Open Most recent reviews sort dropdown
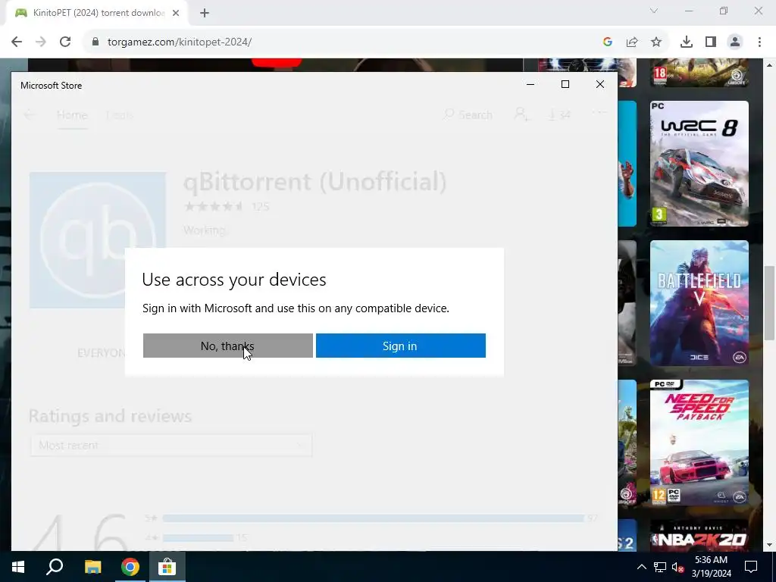Screen dimensions: 776x582 tap(171, 445)
